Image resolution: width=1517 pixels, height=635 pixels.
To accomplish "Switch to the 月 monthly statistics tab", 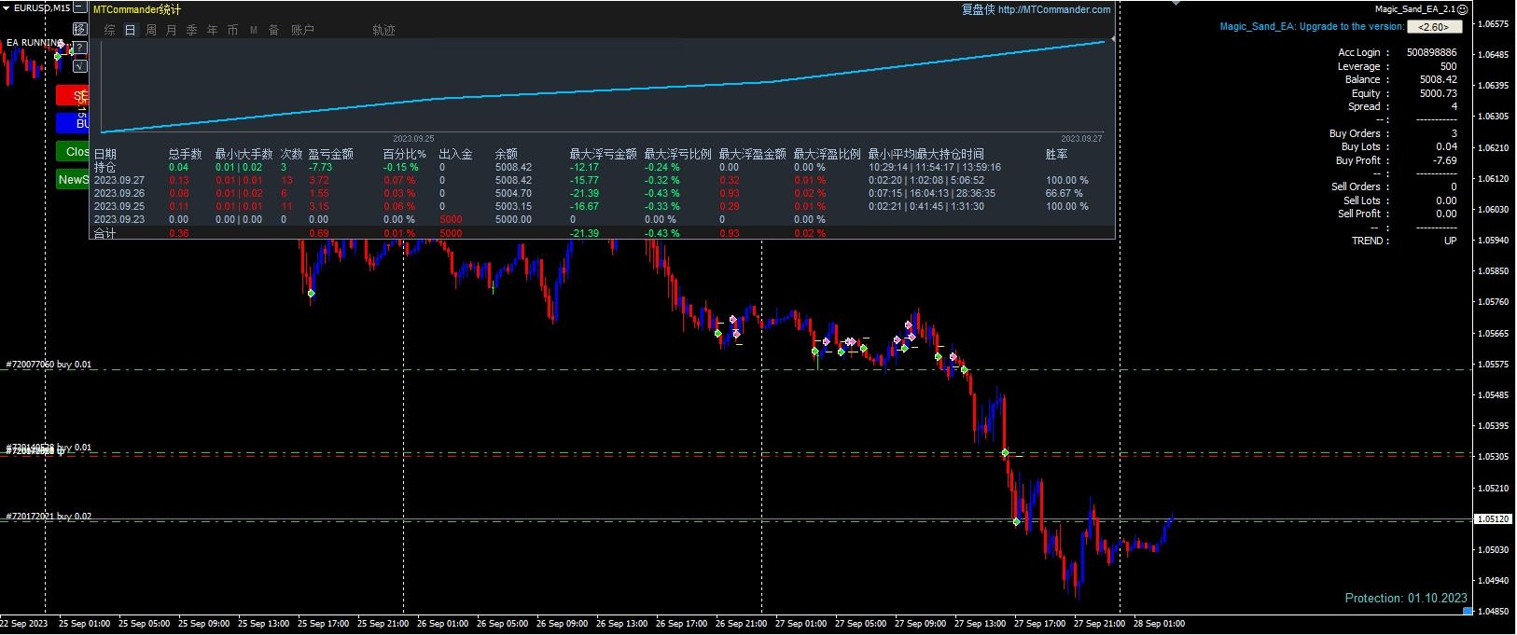I will click(x=172, y=30).
